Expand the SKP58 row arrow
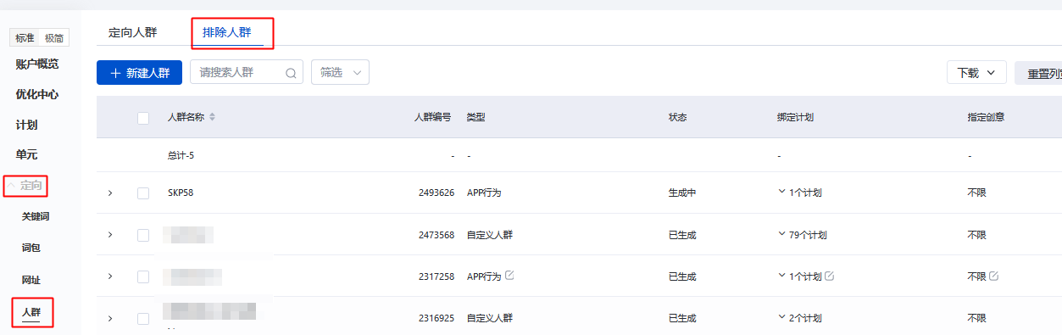 point(110,193)
